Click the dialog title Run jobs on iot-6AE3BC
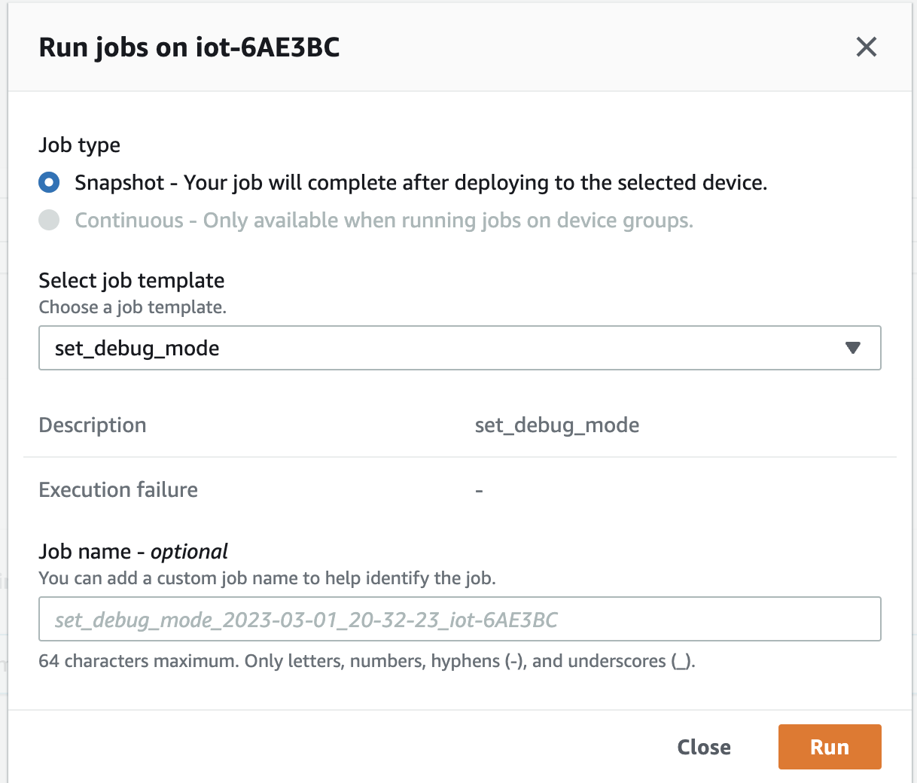917x783 pixels. pos(188,47)
